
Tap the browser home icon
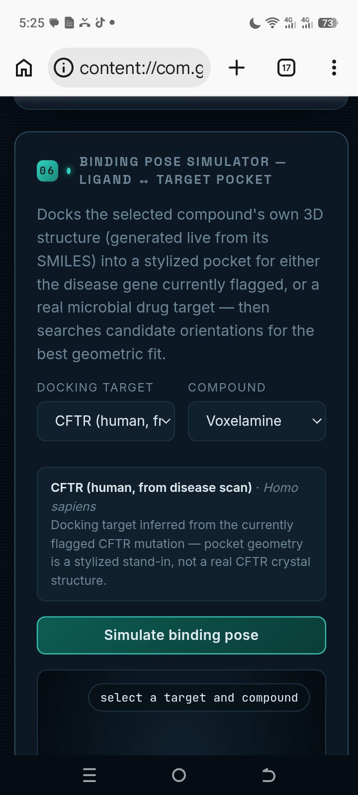pos(24,68)
